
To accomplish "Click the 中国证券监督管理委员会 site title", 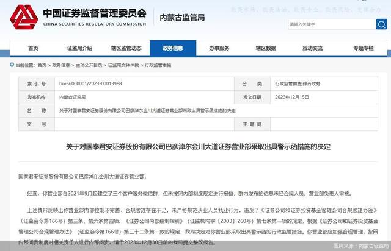I will [x=95, y=13].
